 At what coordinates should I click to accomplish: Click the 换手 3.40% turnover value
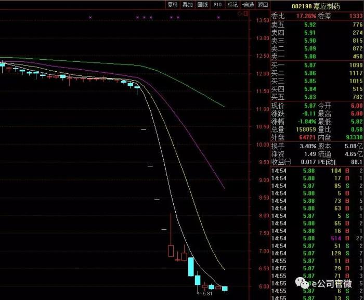pos(308,146)
